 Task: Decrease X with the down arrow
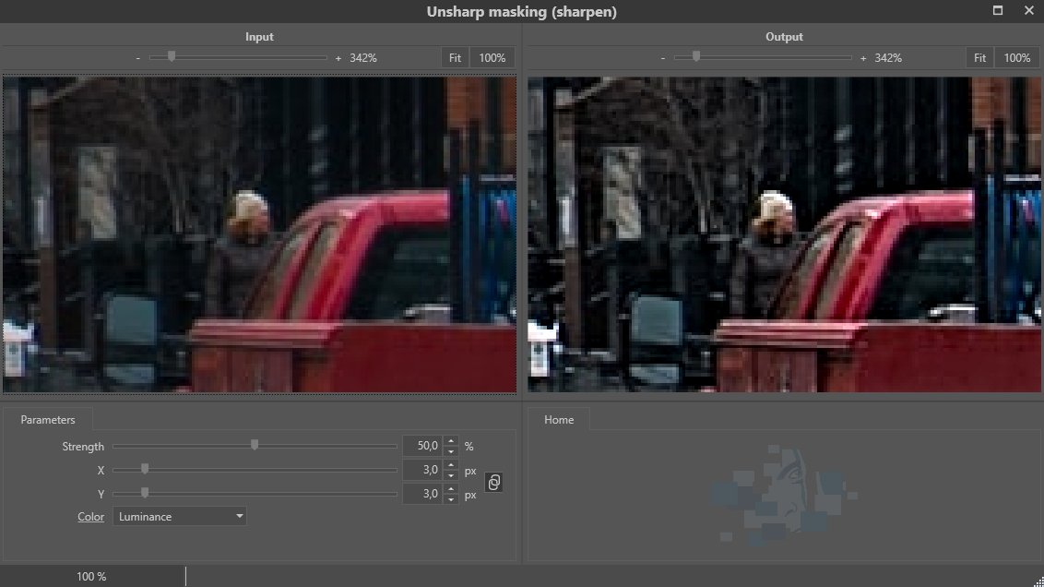(x=451, y=475)
